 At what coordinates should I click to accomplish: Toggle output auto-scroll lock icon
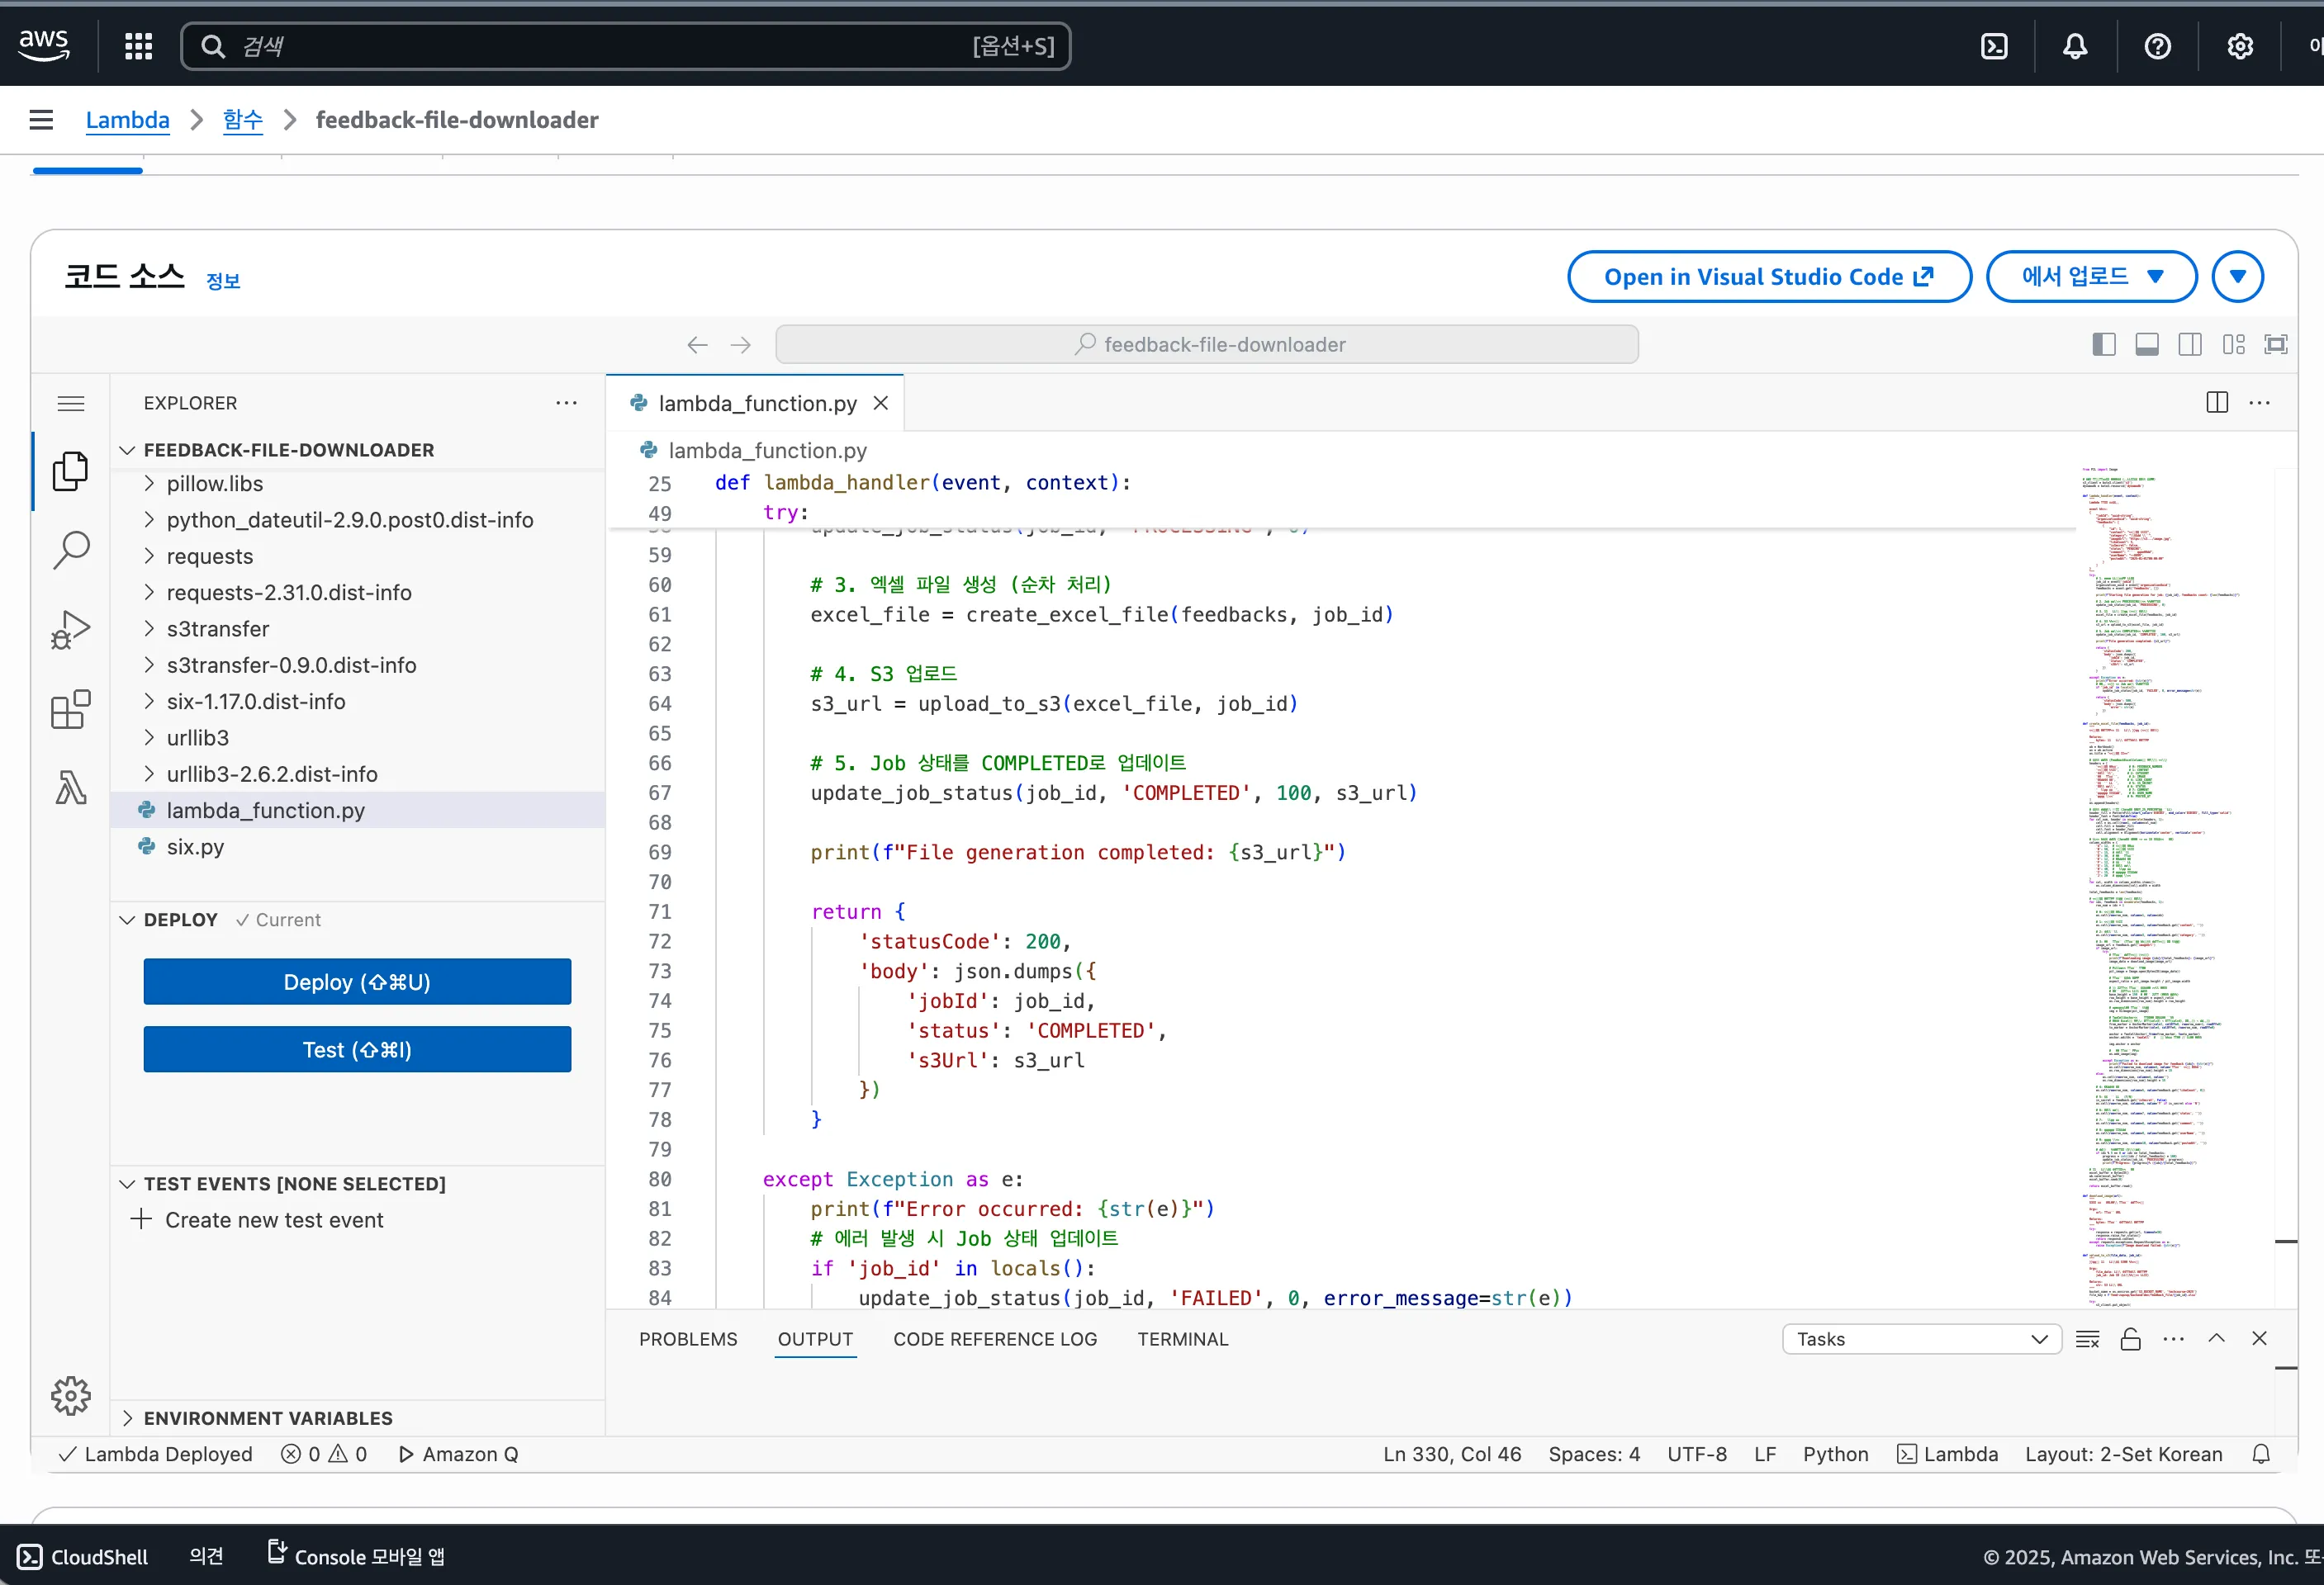coord(2130,1339)
